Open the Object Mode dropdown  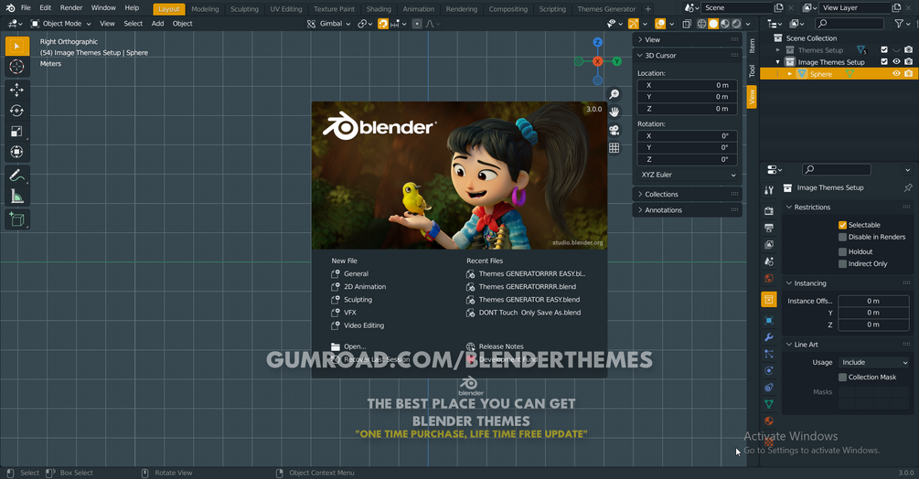(x=61, y=24)
